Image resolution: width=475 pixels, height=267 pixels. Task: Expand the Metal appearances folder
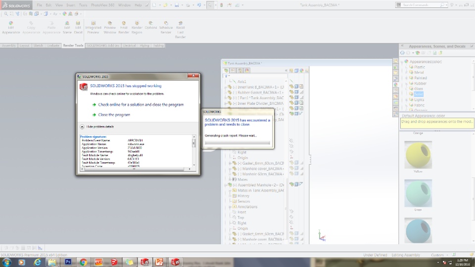click(x=406, y=72)
